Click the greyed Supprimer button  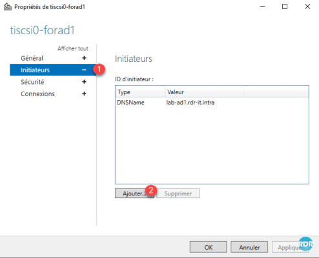point(178,193)
